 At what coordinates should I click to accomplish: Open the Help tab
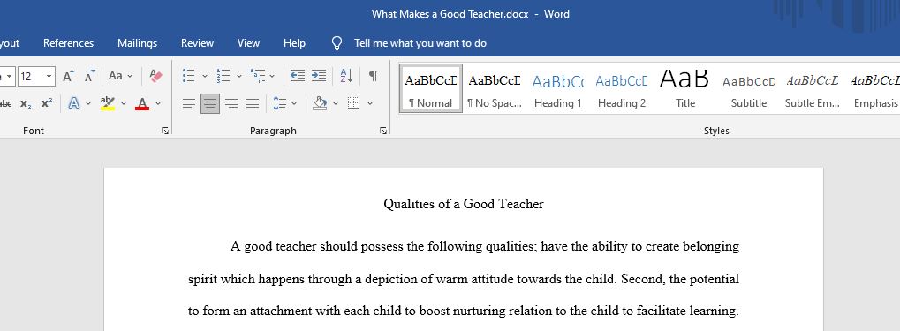(x=294, y=43)
